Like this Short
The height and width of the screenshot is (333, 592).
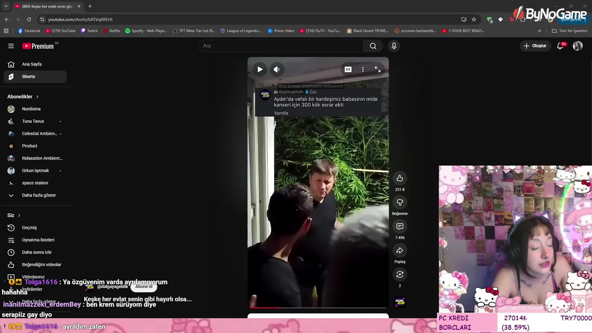pos(400,179)
